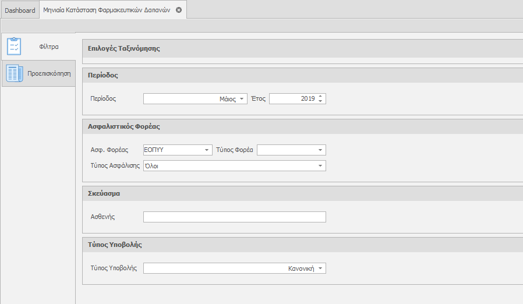This screenshot has height=304, width=523.
Task: Close the Μηνιαία Κατάσταση tab with its X icon
Action: (x=179, y=10)
